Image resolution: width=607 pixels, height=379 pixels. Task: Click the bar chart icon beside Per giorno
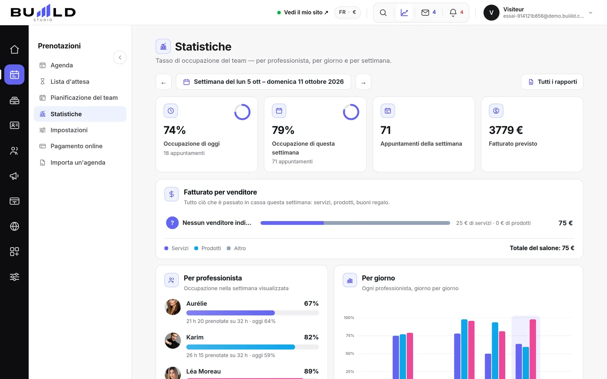pos(350,280)
